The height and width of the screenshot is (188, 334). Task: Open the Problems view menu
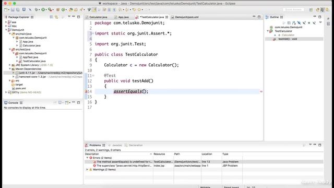point(310,145)
